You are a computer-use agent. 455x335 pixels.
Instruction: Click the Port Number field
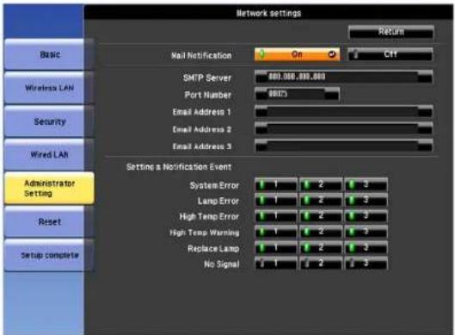click(x=297, y=94)
